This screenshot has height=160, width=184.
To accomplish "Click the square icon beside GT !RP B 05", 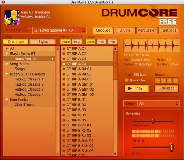I will click(64, 120).
